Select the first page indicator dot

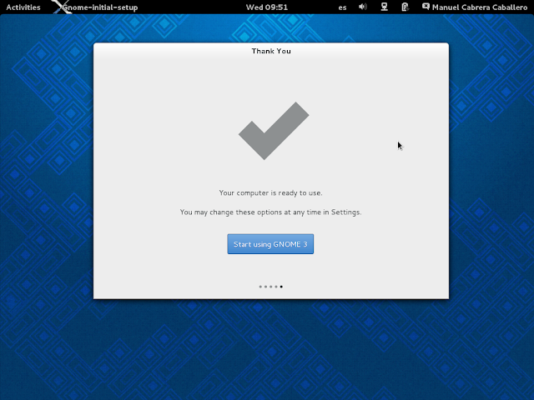[x=260, y=287]
